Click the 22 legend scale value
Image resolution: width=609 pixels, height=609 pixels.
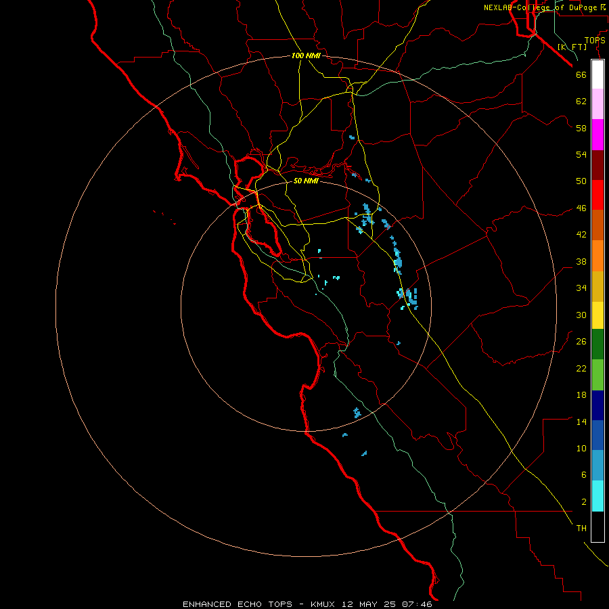point(581,369)
